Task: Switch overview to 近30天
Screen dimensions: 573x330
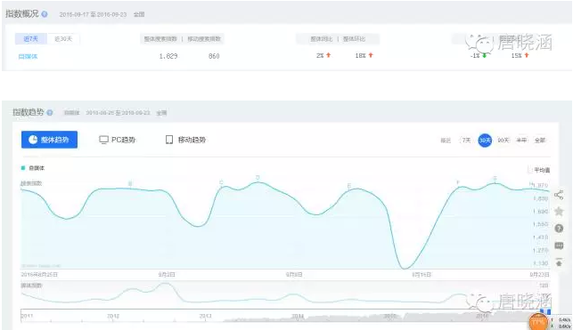Action: 63,38
